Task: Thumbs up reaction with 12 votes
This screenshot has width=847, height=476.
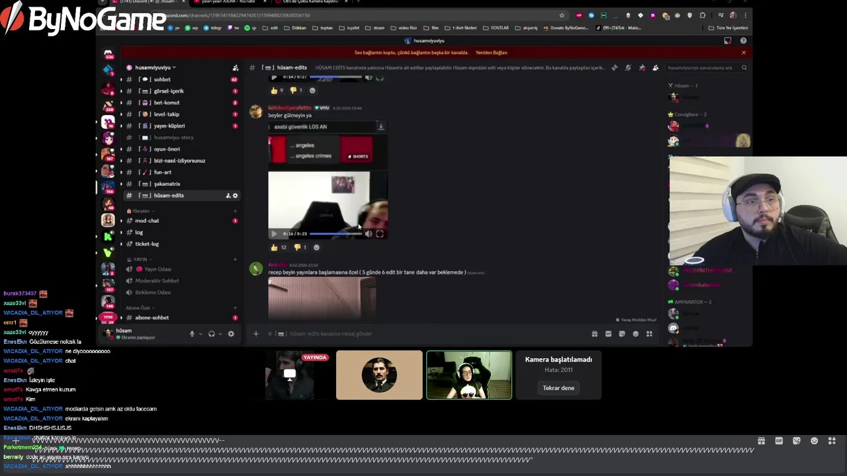Action: pyautogui.click(x=278, y=247)
